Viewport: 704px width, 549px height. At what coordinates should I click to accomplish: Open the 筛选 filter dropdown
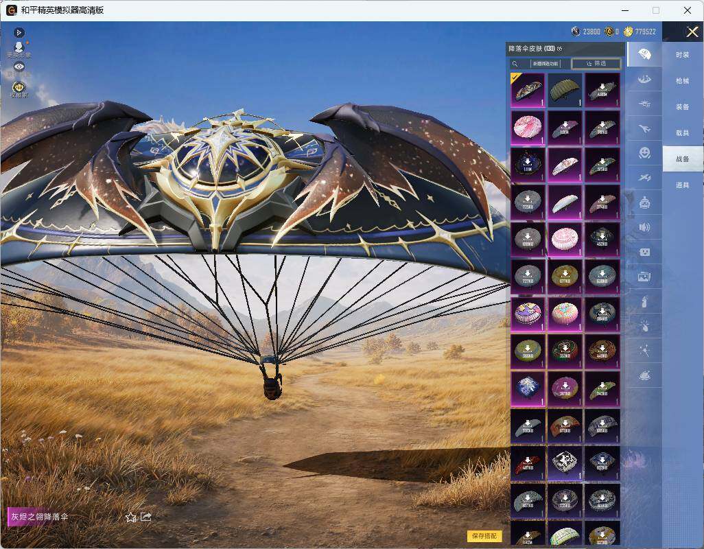coord(596,64)
